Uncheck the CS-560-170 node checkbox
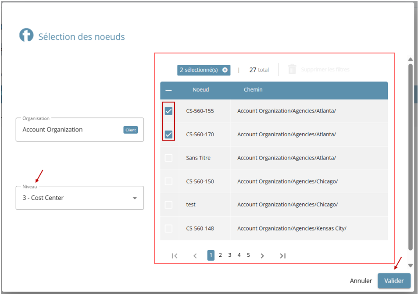 point(168,134)
